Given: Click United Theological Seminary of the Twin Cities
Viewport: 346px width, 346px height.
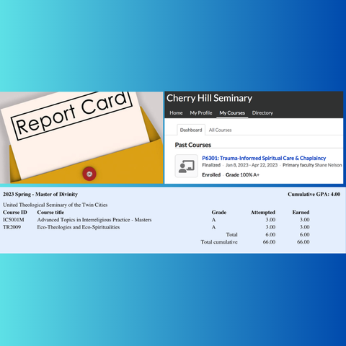Looking at the screenshot, I should [56, 205].
